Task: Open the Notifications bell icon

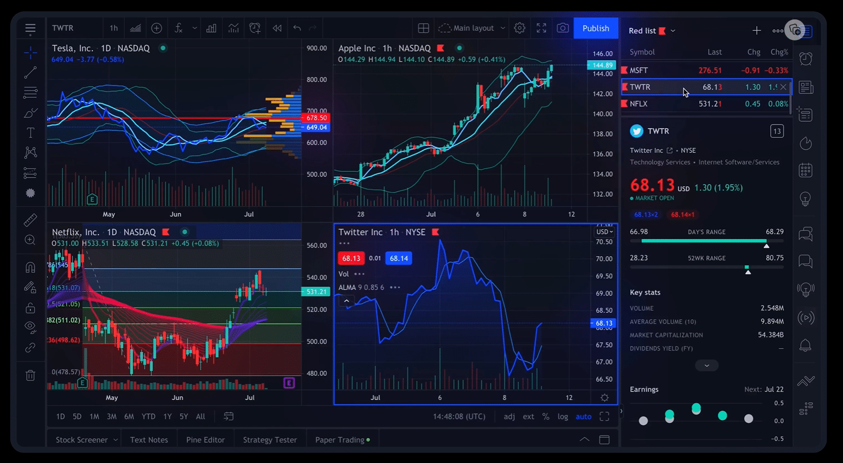Action: (x=805, y=345)
